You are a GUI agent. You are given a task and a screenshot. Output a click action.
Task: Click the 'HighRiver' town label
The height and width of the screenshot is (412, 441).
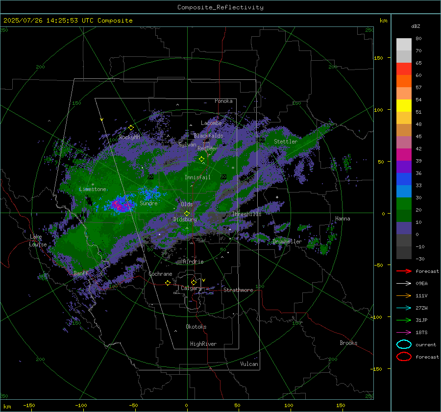203,344
